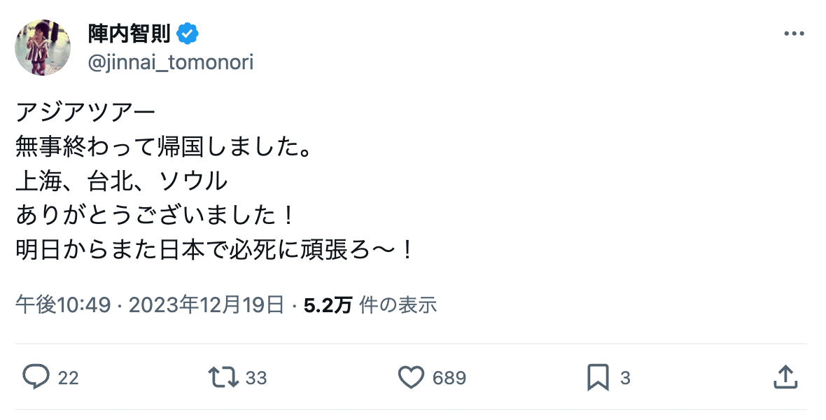Open the timestamp link 午後10:49
Viewport: 826px width, 420px height.
pyautogui.click(x=62, y=305)
